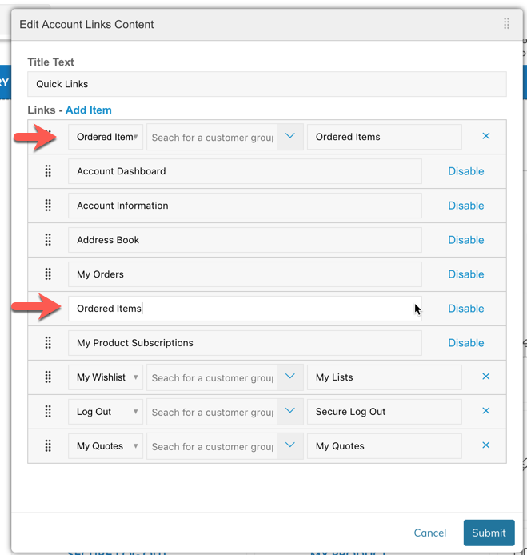Viewport: 527px width, 555px height.
Task: Click the Cancel link
Action: [x=430, y=533]
